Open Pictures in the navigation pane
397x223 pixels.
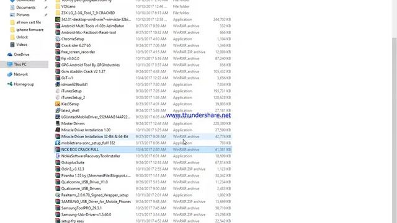[23, 15]
